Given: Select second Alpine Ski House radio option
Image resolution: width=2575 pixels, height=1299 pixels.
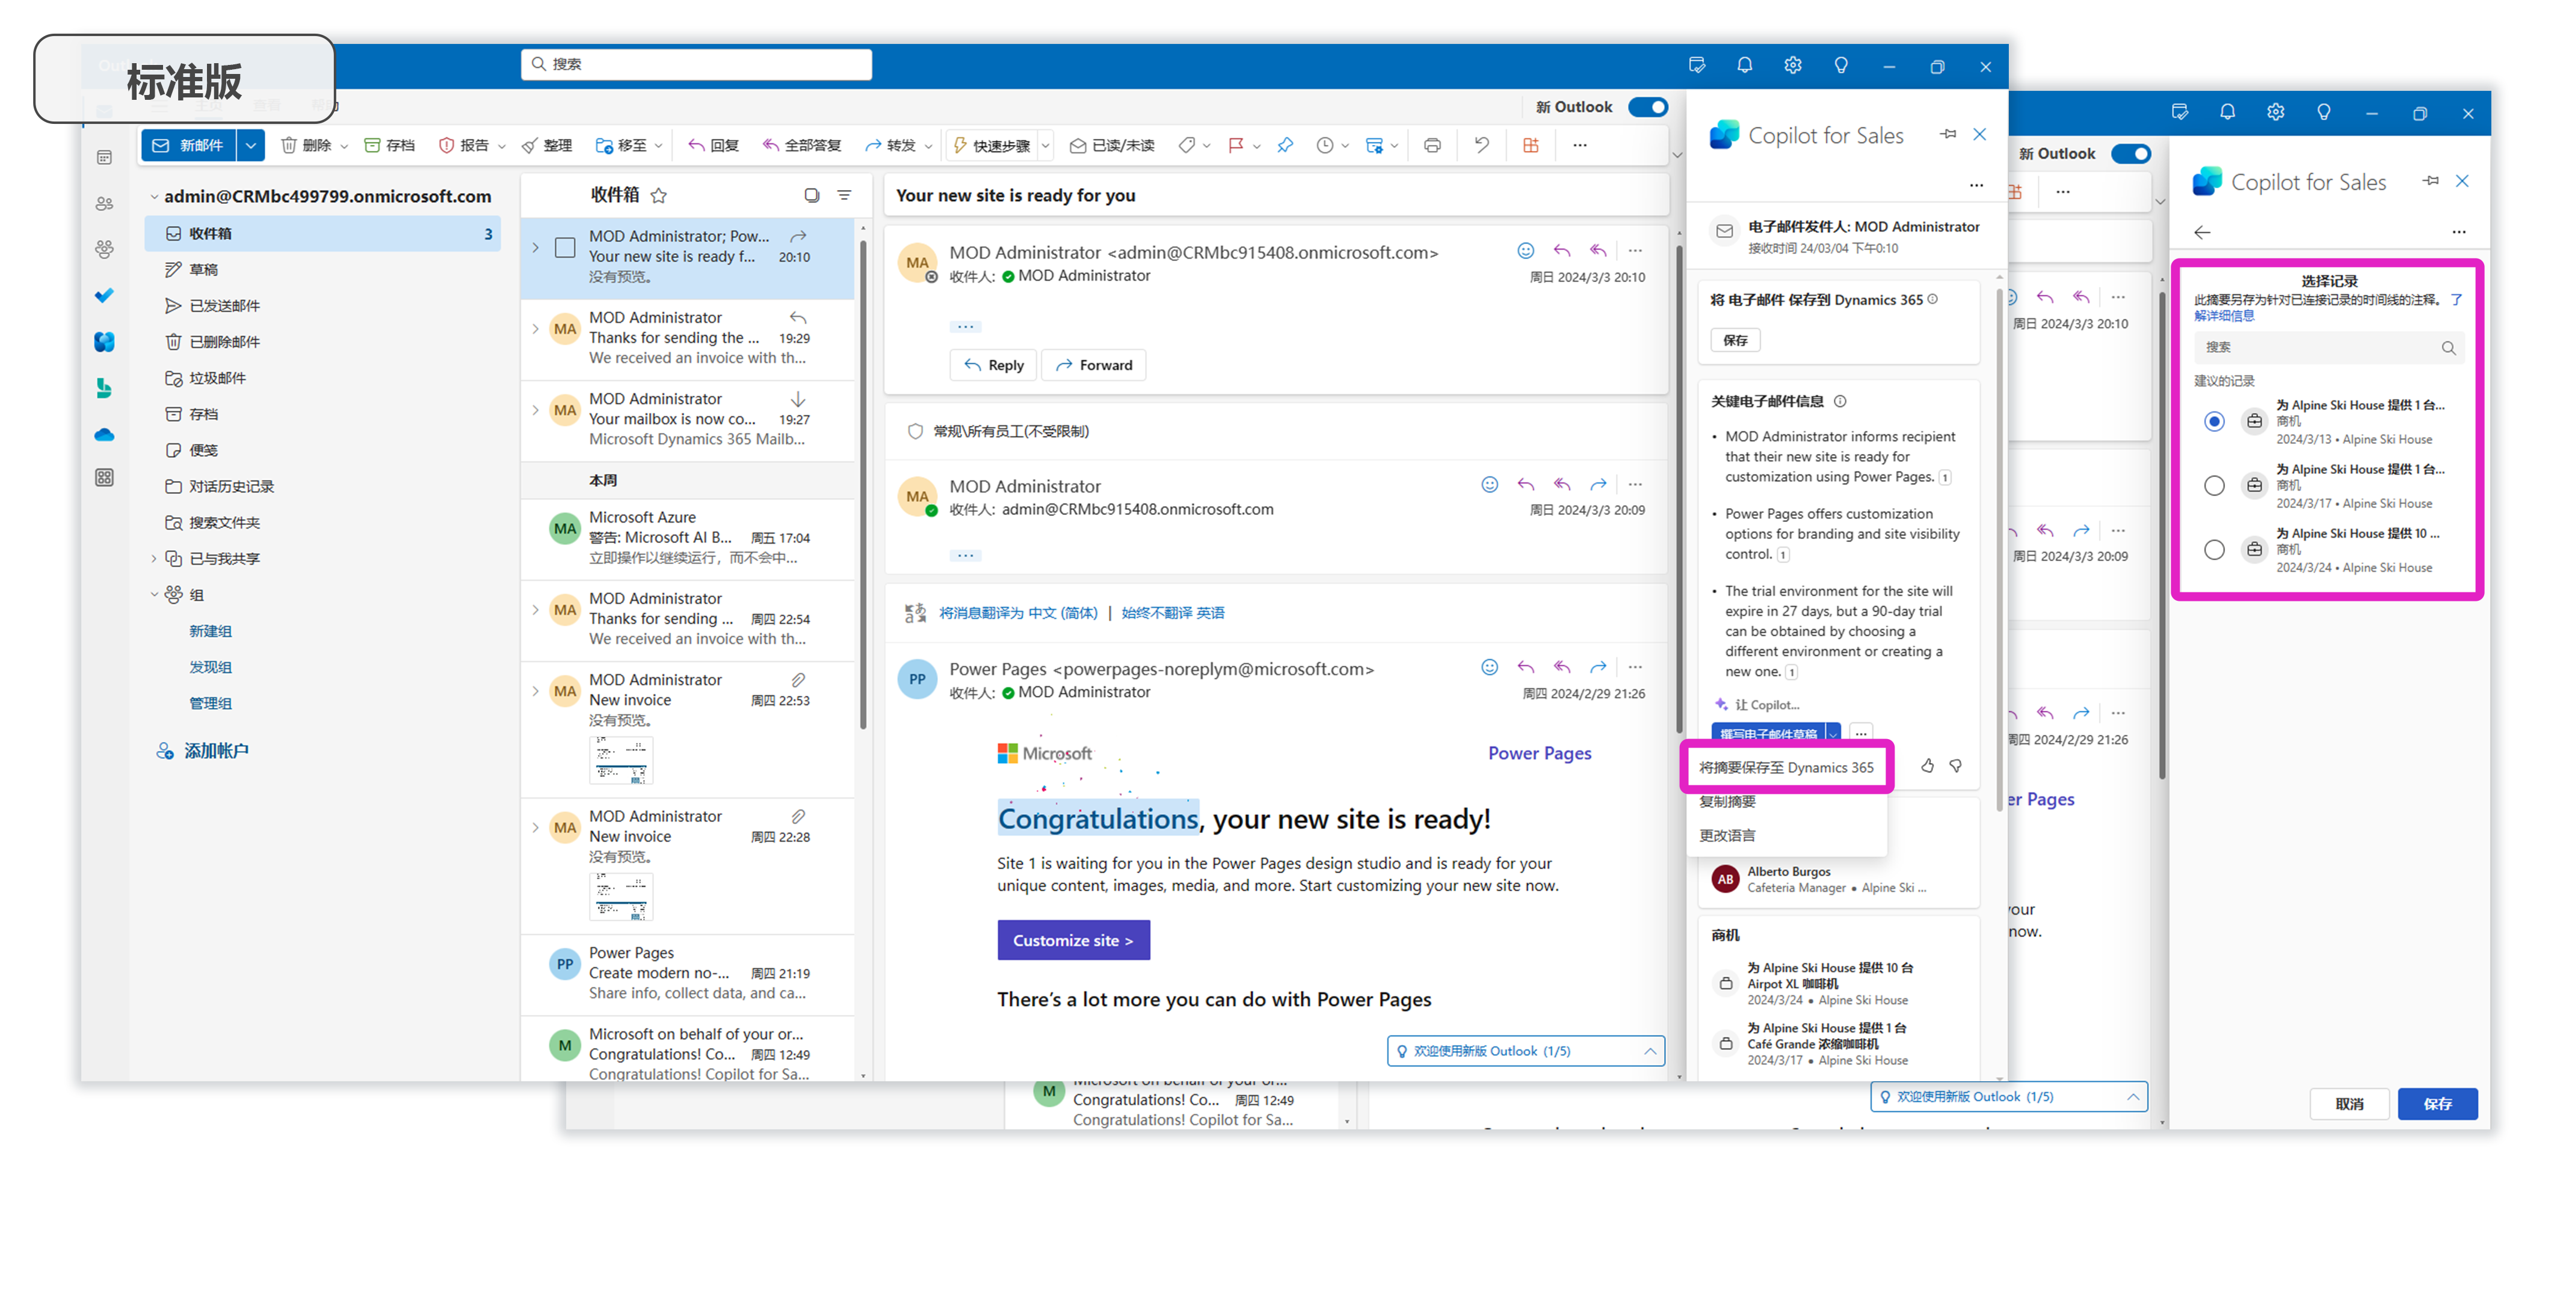Looking at the screenshot, I should [2213, 486].
